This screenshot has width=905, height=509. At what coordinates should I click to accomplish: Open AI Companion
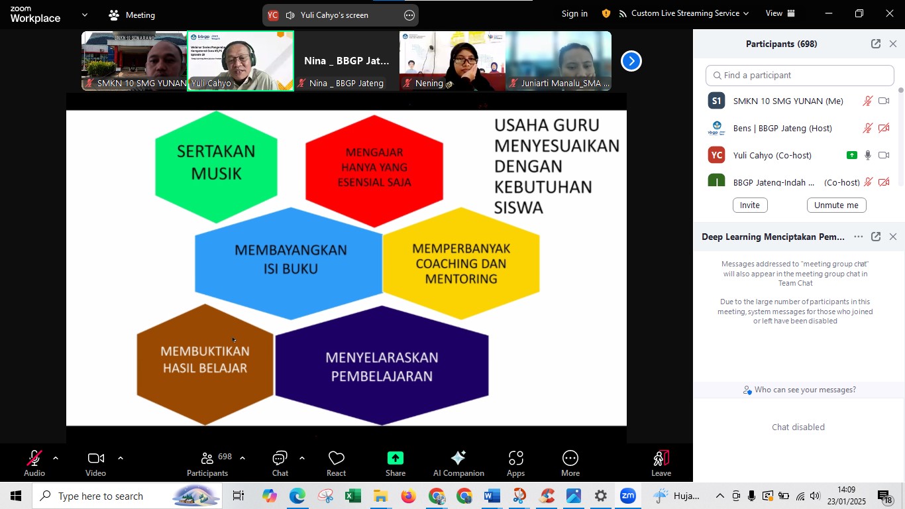click(458, 463)
